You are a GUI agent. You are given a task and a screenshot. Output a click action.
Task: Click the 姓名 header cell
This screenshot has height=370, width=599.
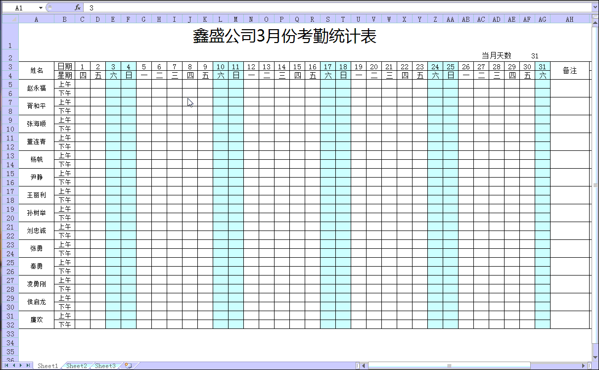pyautogui.click(x=36, y=71)
